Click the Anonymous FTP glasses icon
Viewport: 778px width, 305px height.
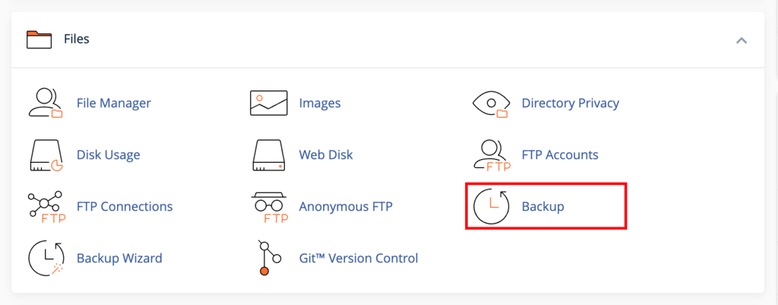pos(268,207)
